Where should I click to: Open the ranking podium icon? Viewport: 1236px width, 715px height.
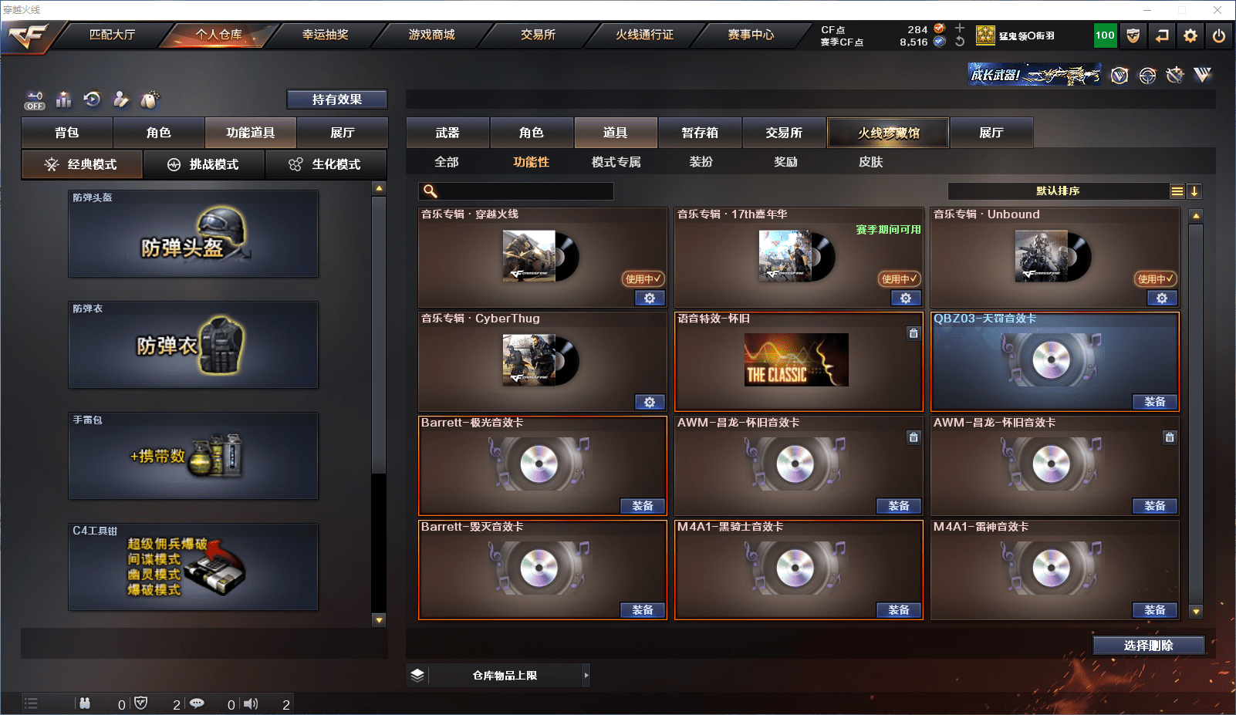coord(63,99)
